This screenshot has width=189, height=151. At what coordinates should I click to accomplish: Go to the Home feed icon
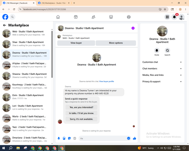tap(58, 17)
